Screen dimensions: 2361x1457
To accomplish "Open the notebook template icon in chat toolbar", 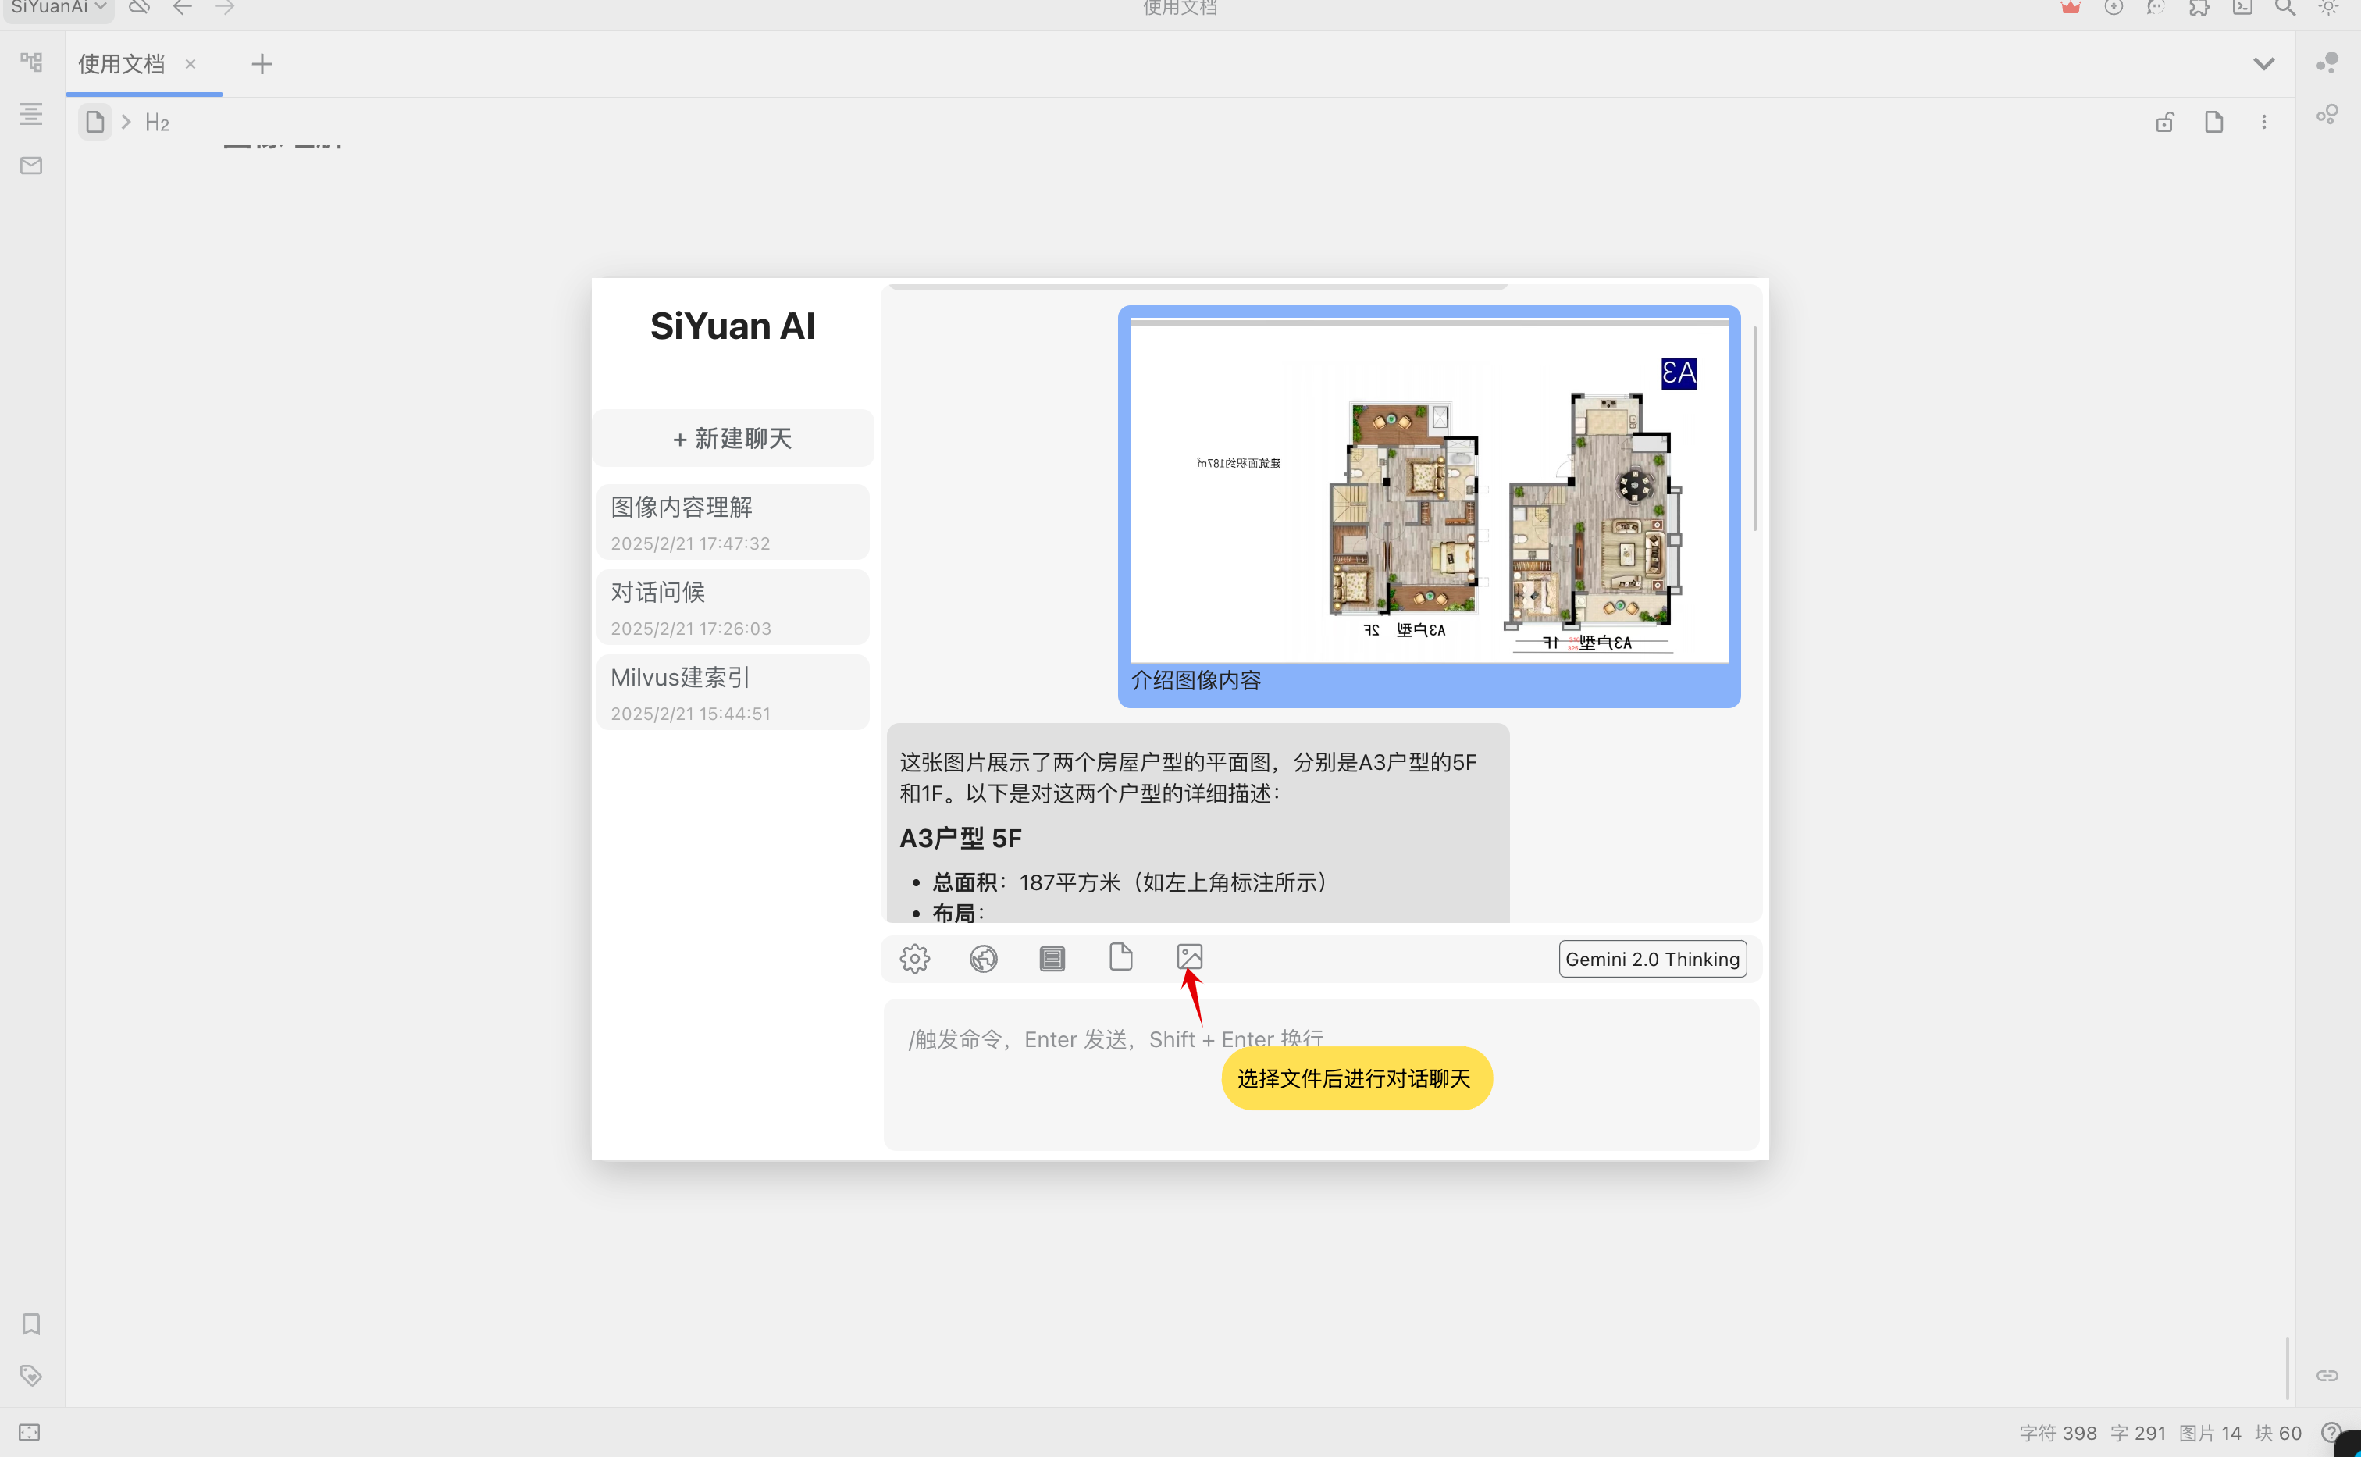I will (x=1052, y=958).
